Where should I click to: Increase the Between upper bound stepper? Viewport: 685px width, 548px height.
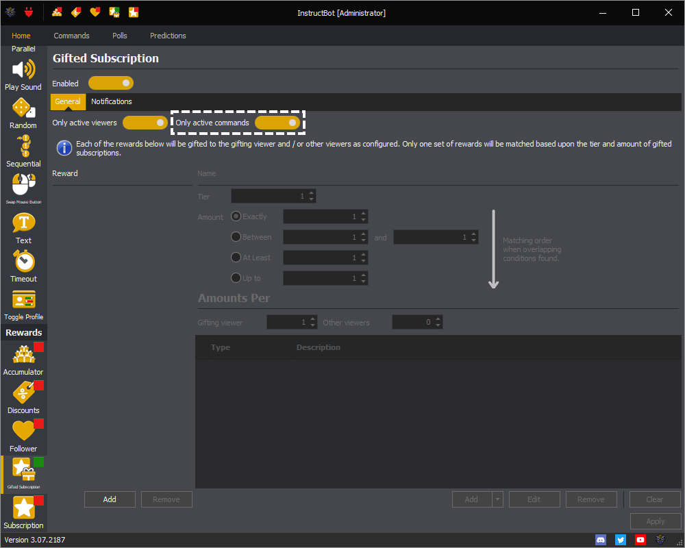pyautogui.click(x=473, y=234)
